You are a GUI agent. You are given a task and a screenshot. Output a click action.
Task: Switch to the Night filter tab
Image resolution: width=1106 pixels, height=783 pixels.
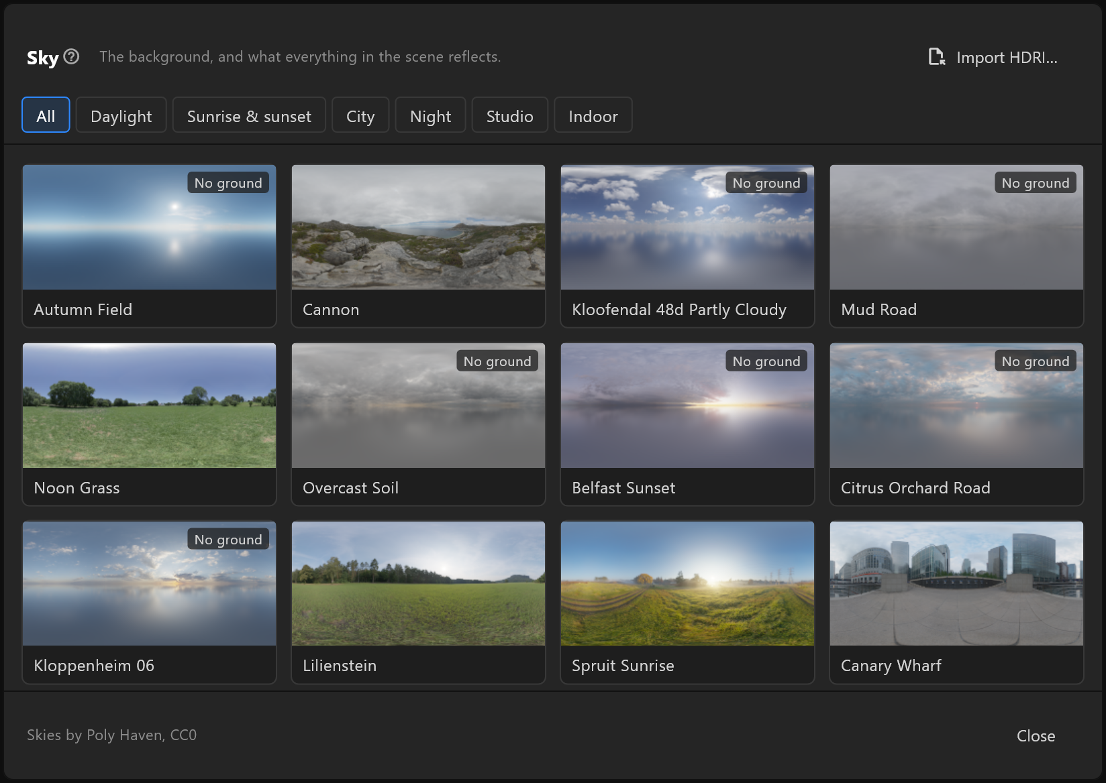[430, 115]
